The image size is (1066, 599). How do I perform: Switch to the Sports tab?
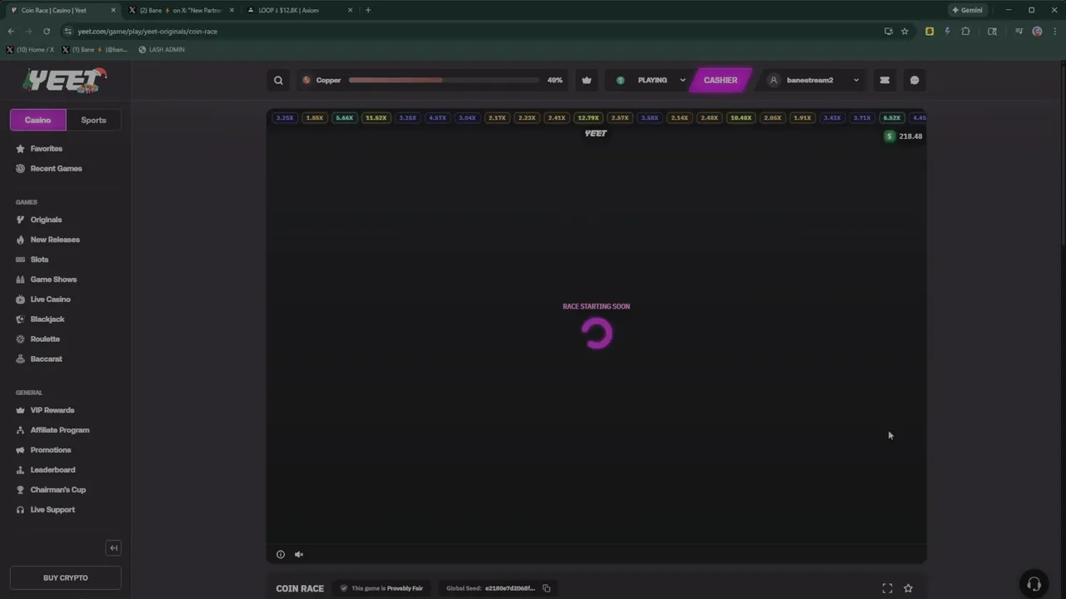pyautogui.click(x=93, y=120)
